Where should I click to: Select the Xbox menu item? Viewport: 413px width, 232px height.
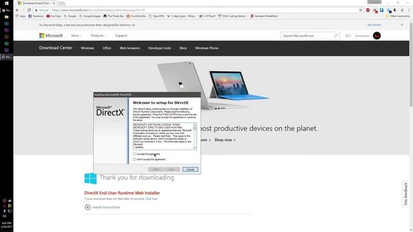pyautogui.click(x=183, y=48)
